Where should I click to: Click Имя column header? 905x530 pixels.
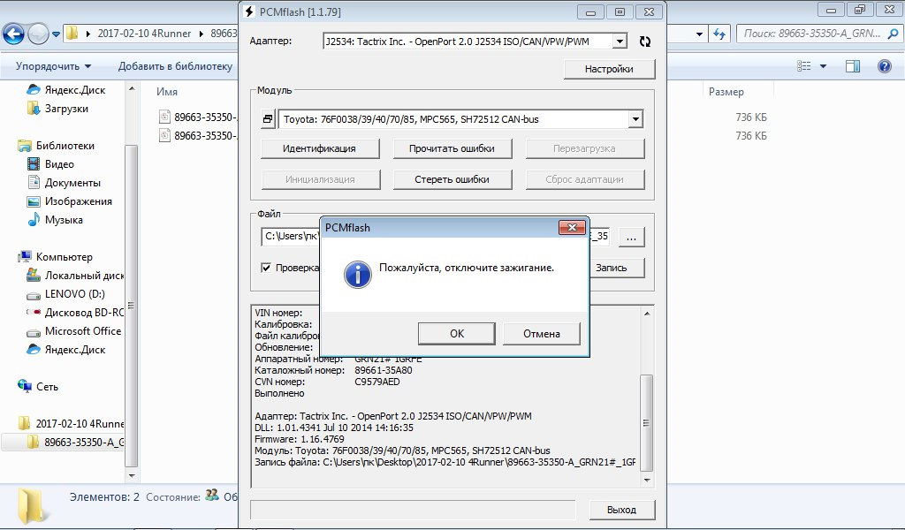167,92
